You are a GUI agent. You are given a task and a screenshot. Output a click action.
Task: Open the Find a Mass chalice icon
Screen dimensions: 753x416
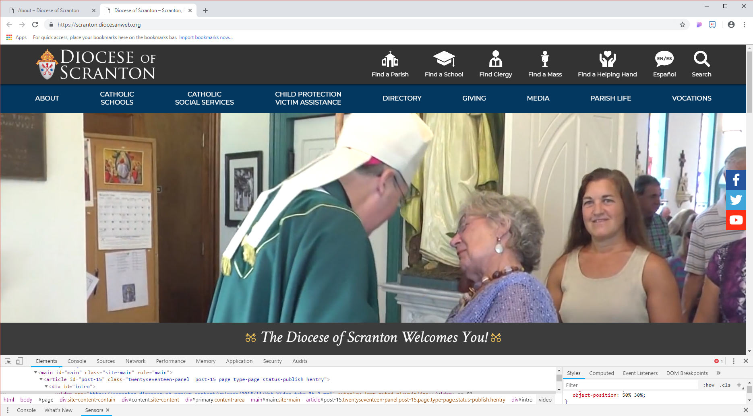click(x=545, y=59)
